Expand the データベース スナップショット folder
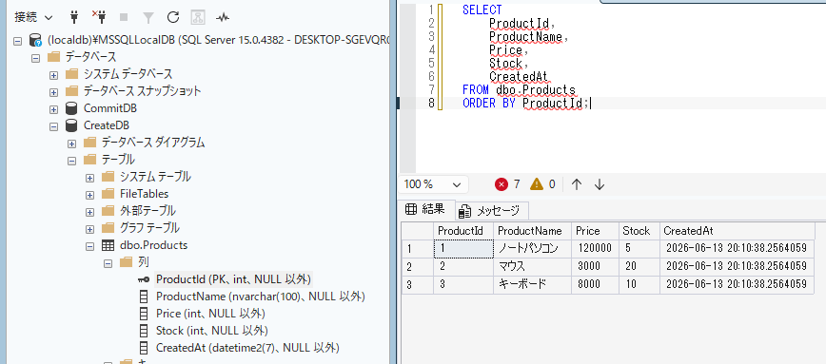Viewport: 826px width, 364px height. click(x=53, y=91)
